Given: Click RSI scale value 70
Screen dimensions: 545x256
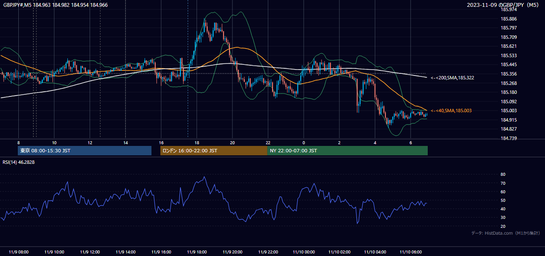Looking at the screenshot, I should click(503, 183).
